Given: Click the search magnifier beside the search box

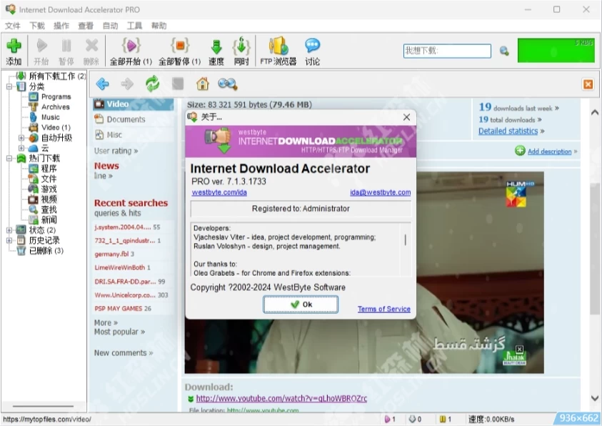Looking at the screenshot, I should click(504, 51).
